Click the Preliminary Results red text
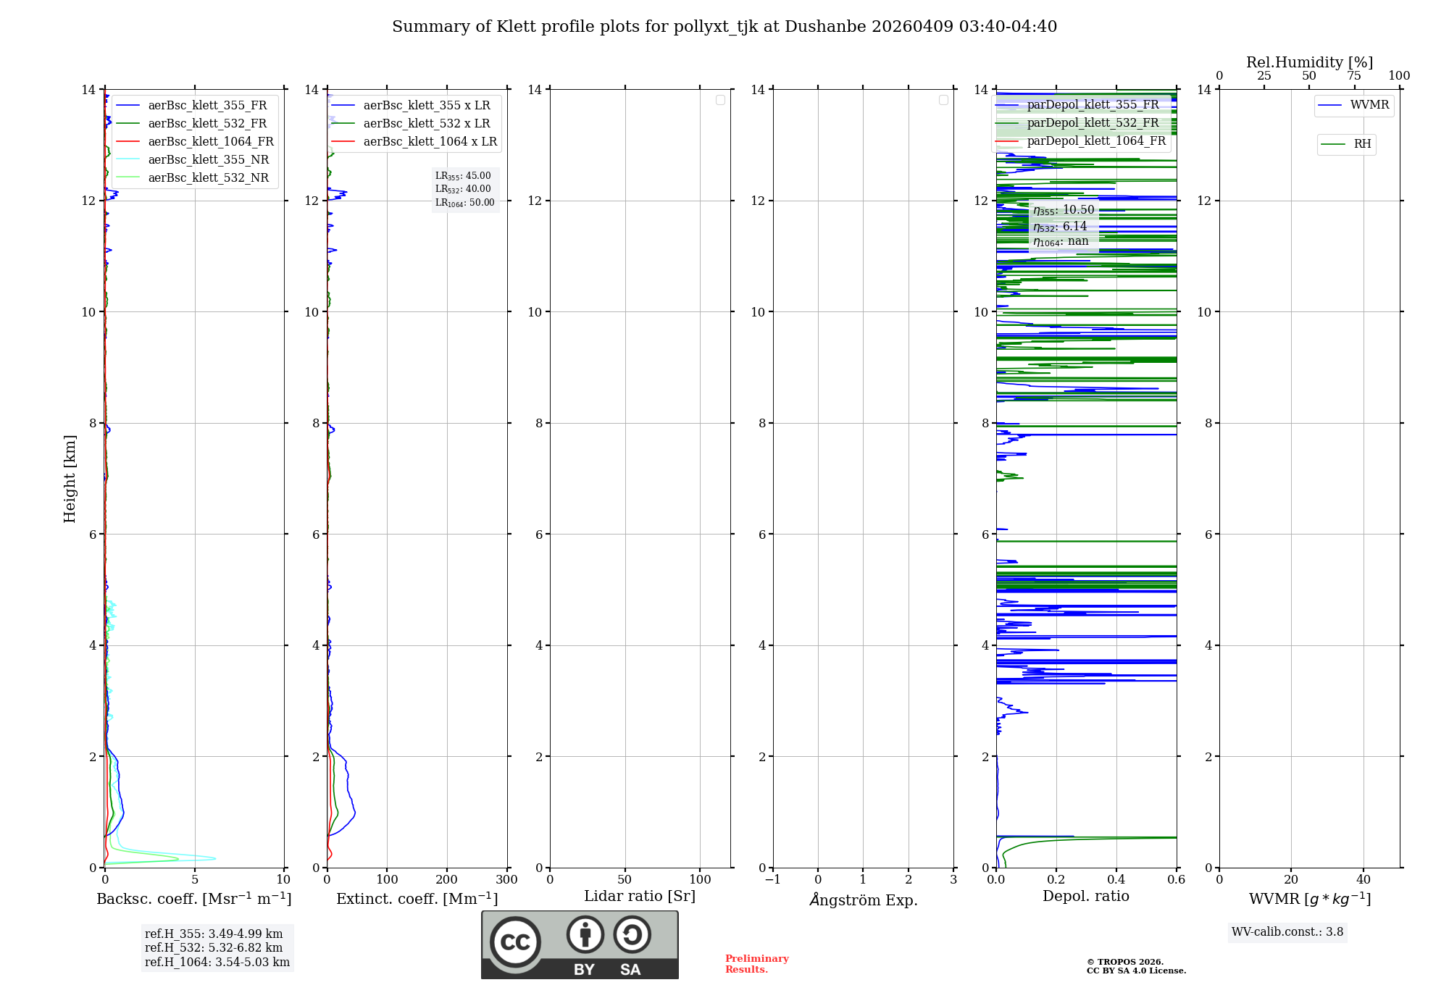The image size is (1449, 985). [x=756, y=964]
